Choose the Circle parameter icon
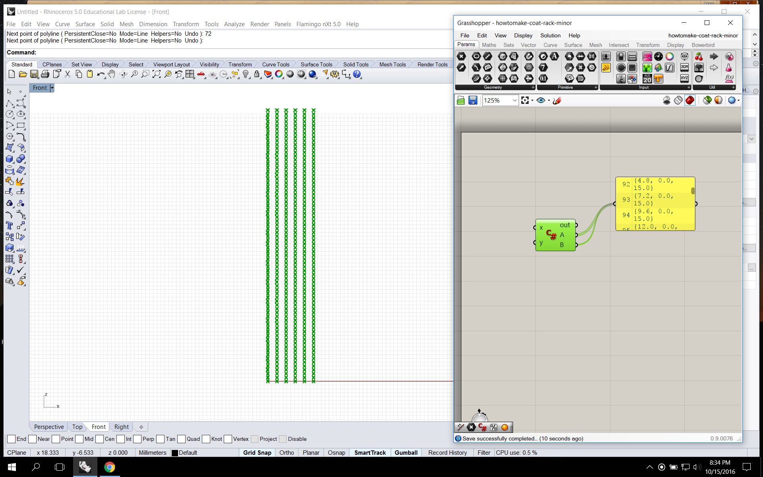 [476, 56]
